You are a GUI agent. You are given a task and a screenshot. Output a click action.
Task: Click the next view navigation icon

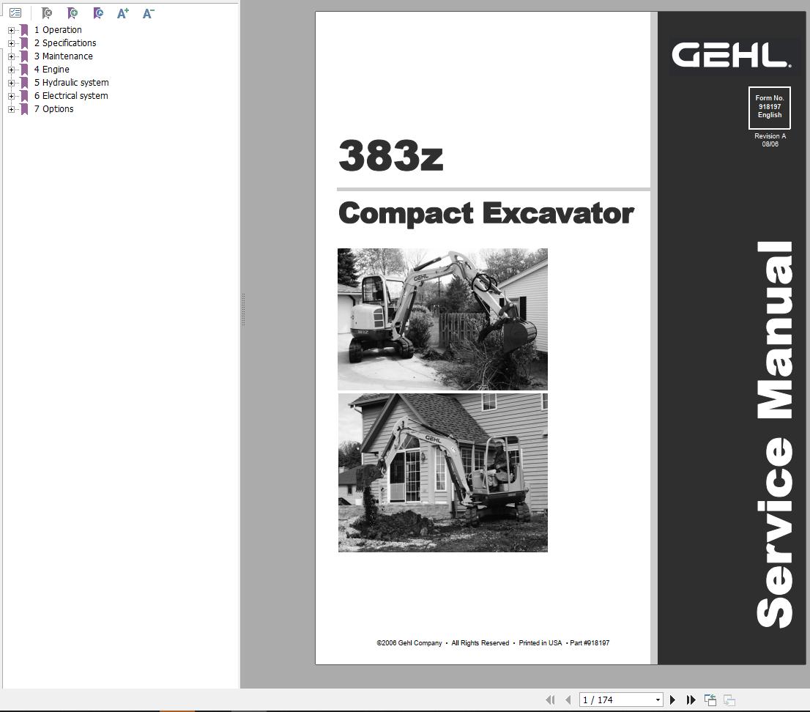tap(729, 700)
